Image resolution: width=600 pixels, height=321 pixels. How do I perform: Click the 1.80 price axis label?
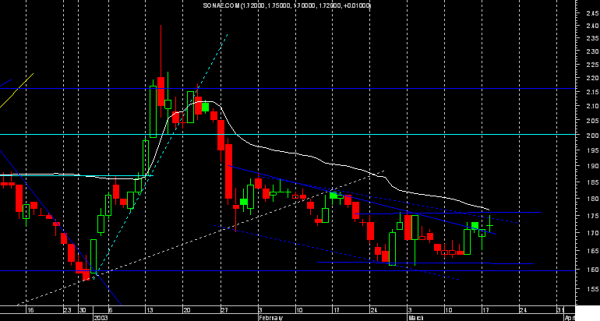click(x=592, y=199)
